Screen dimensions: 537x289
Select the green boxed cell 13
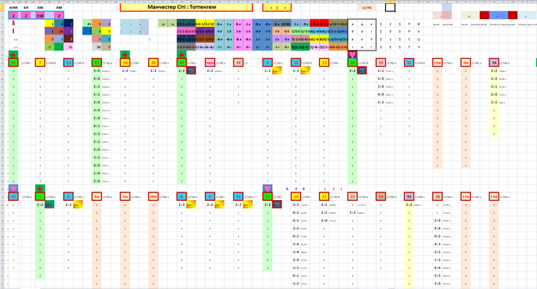pos(97,63)
